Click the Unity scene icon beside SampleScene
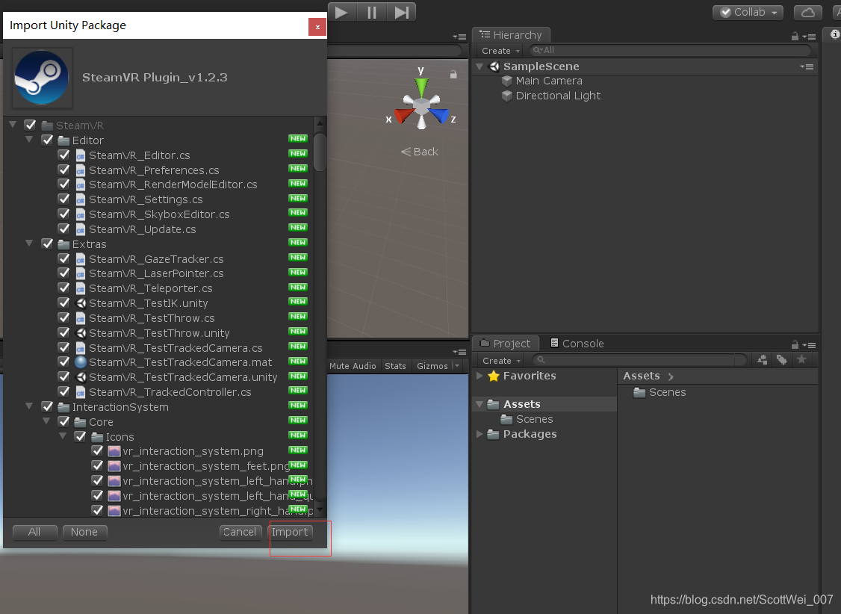Image resolution: width=841 pixels, height=614 pixels. point(494,66)
